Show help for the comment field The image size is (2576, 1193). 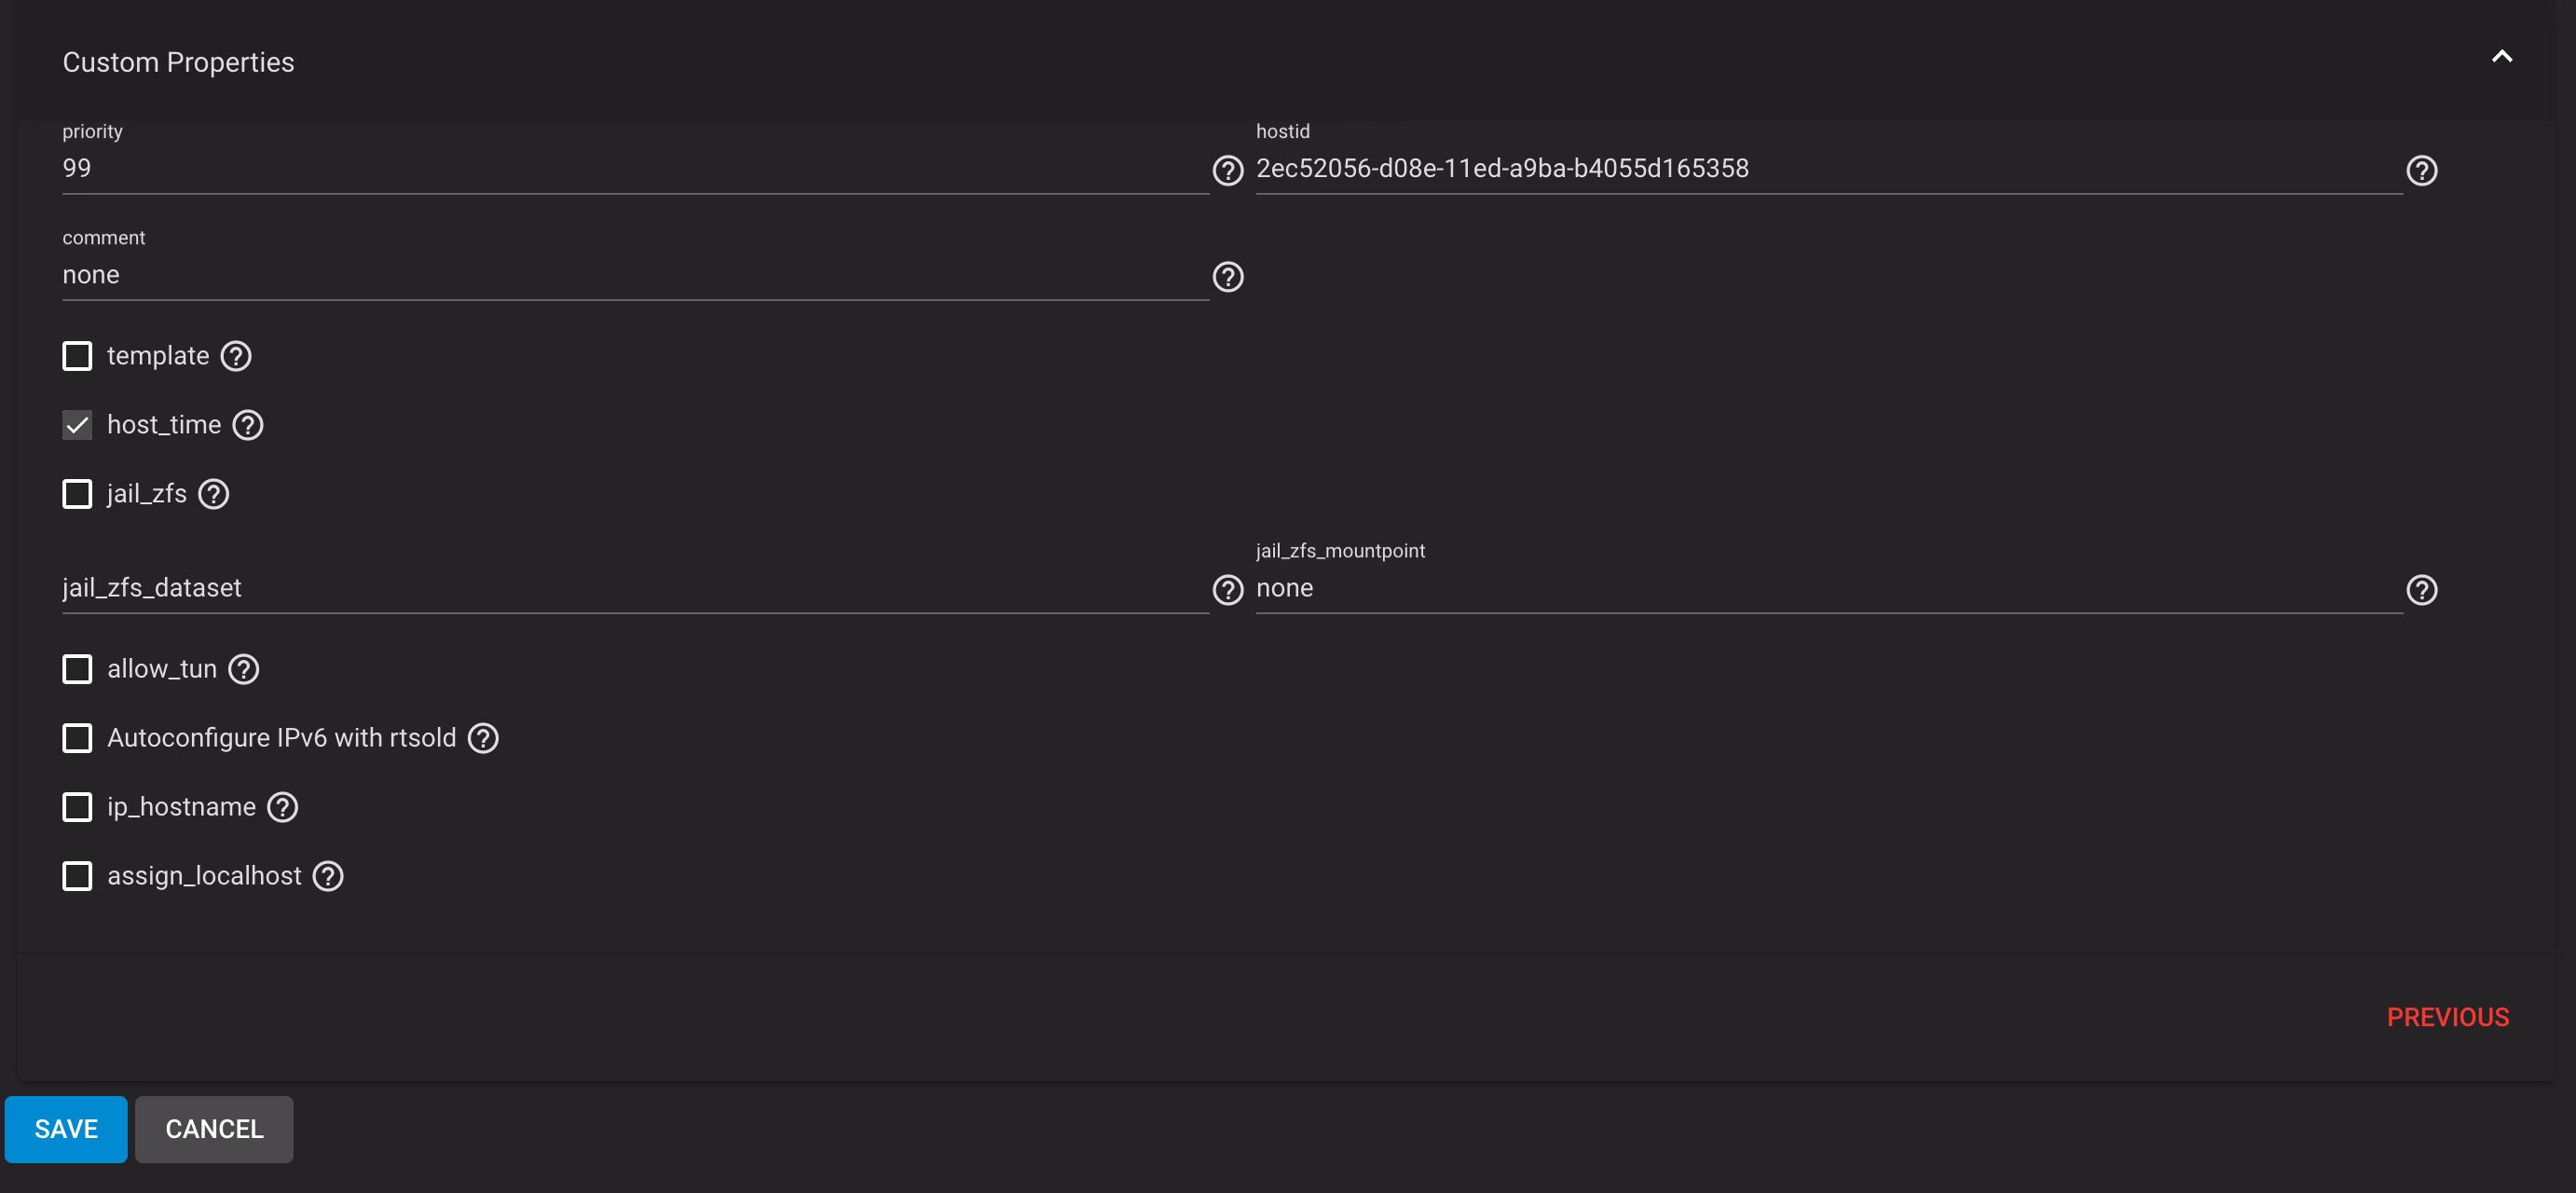coord(1227,277)
